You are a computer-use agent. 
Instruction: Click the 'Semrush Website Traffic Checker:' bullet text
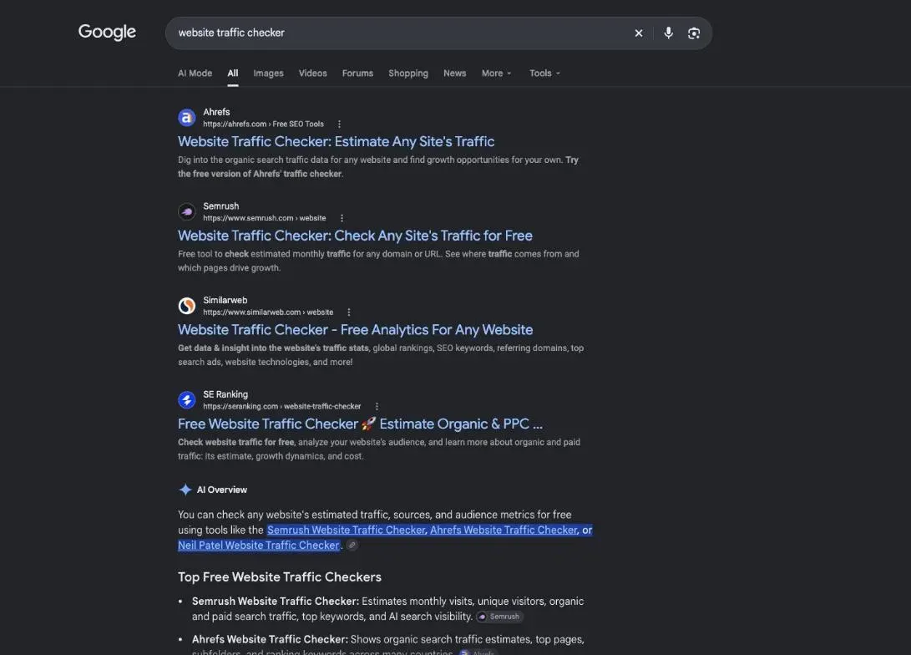(x=276, y=602)
